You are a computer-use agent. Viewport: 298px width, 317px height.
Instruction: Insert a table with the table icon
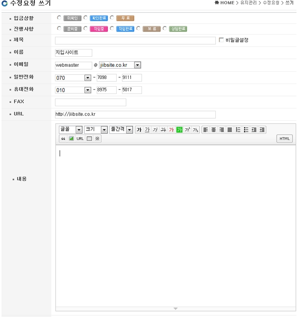[x=89, y=139]
